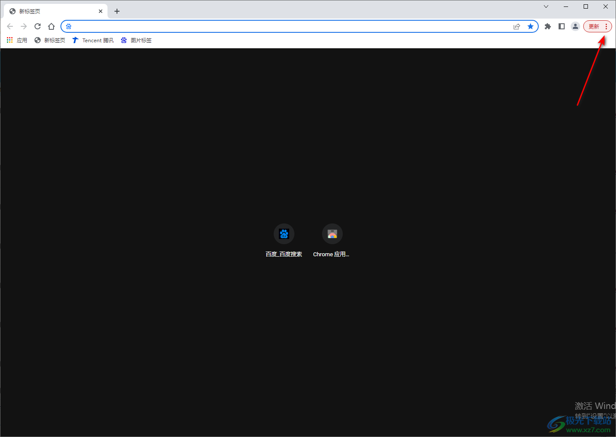Open 图片标签 bookmark
The width and height of the screenshot is (616, 437).
tap(136, 40)
